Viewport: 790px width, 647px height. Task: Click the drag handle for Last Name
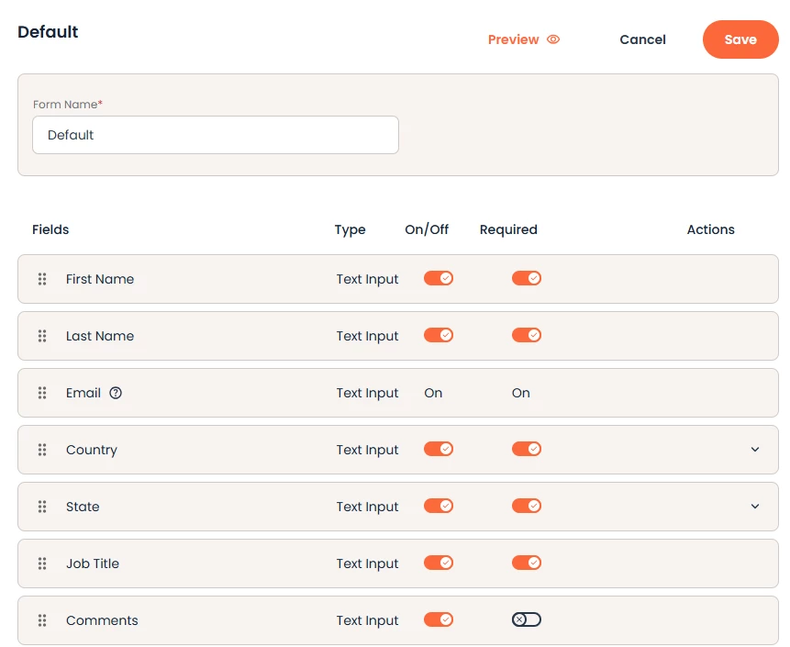42,336
